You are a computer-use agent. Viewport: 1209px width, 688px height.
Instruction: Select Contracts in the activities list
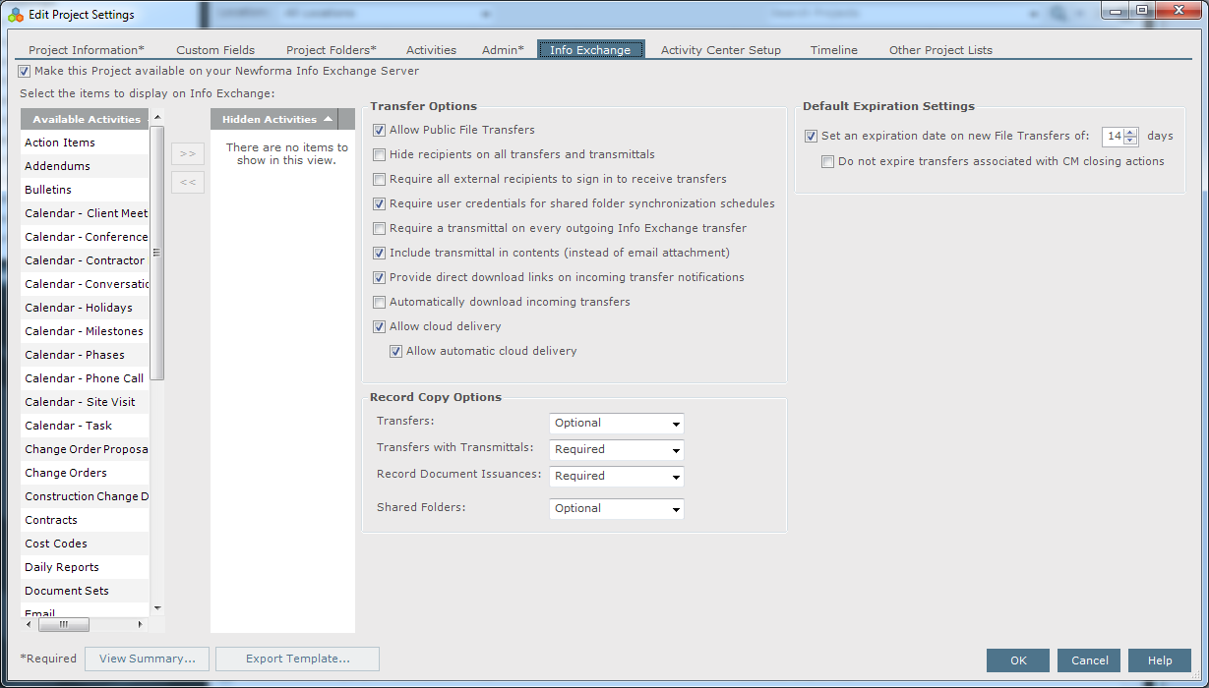coord(86,520)
